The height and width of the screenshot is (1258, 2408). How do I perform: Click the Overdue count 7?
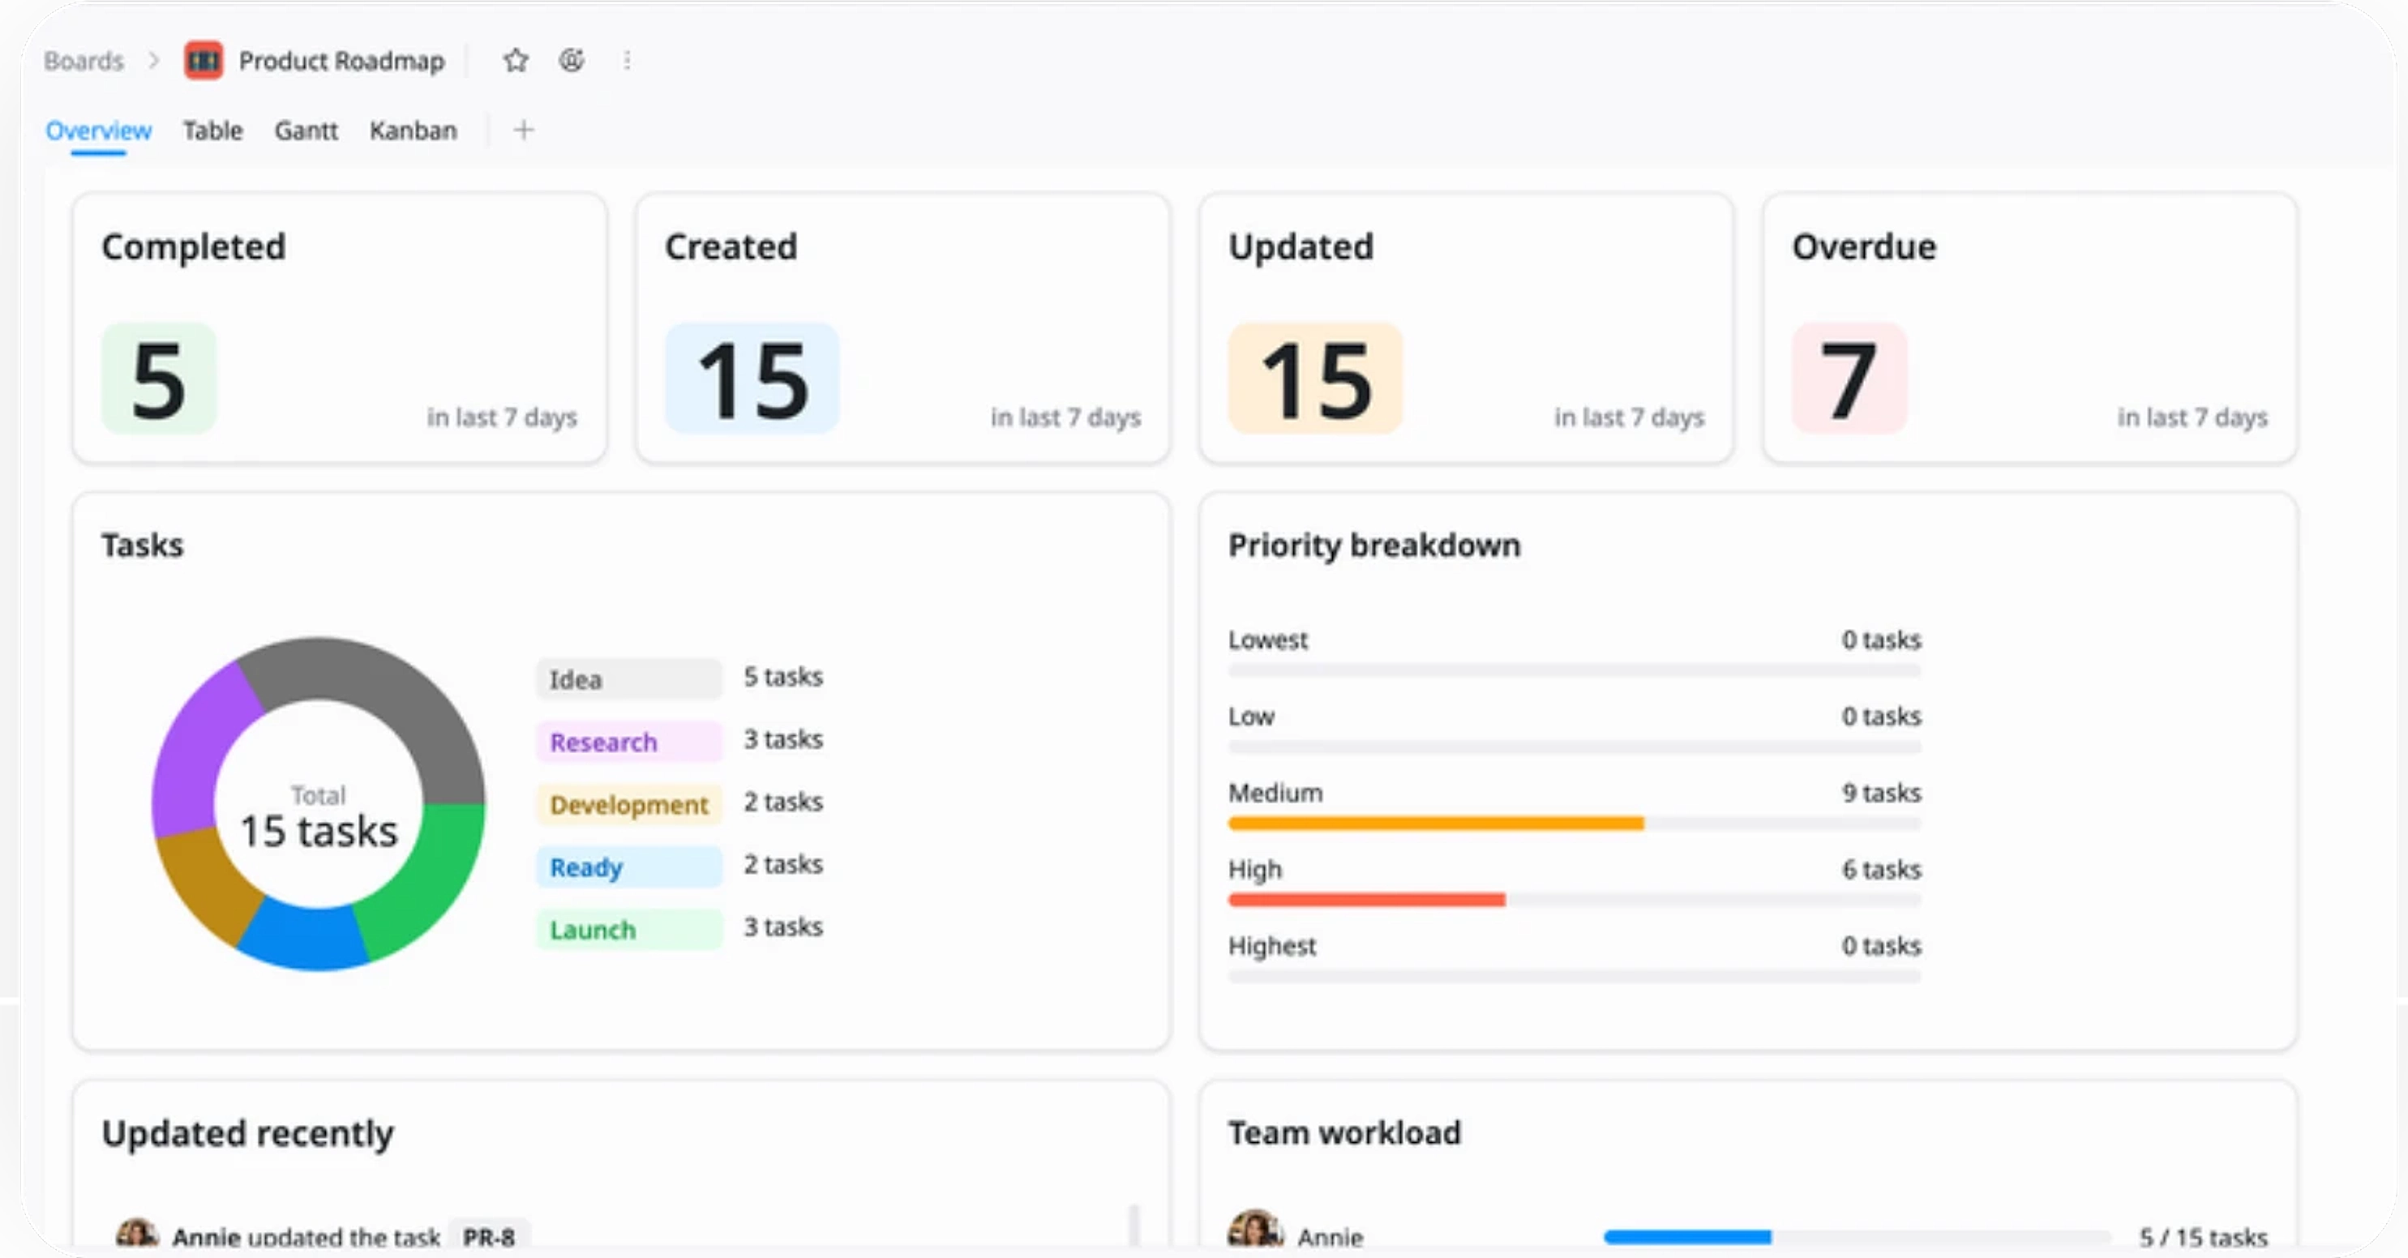[x=1849, y=379]
